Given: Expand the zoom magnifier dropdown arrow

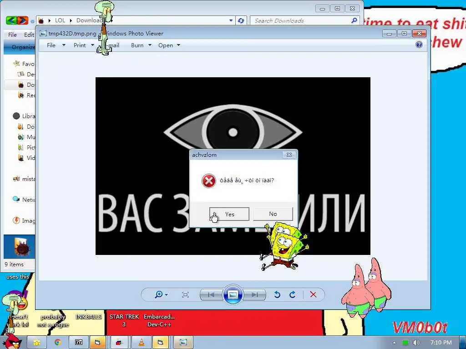Looking at the screenshot, I should click(x=167, y=294).
